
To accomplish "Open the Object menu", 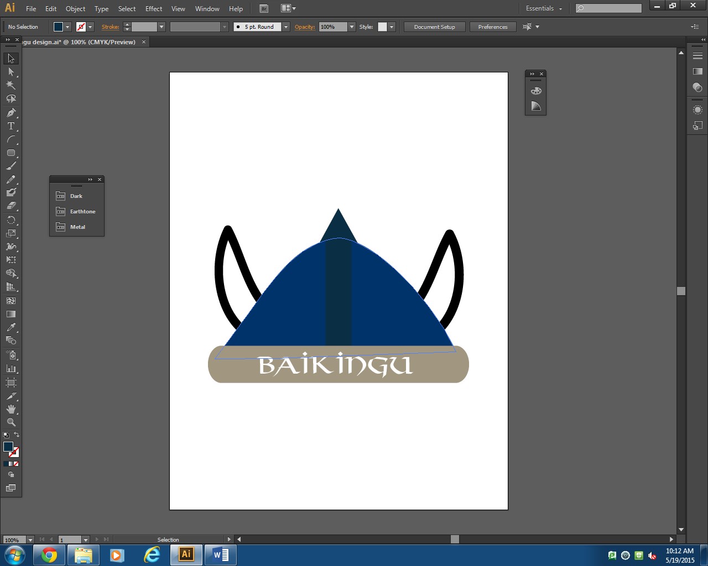I will point(75,8).
